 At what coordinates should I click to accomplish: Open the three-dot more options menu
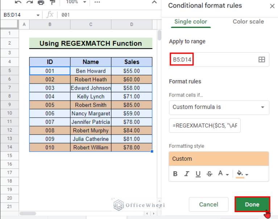click(97, 2)
